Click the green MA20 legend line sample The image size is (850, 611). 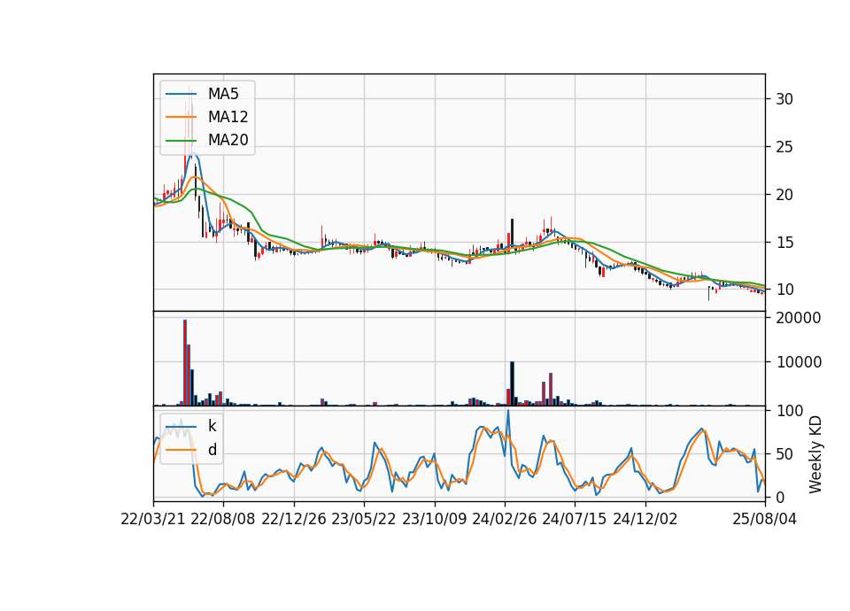tap(181, 140)
